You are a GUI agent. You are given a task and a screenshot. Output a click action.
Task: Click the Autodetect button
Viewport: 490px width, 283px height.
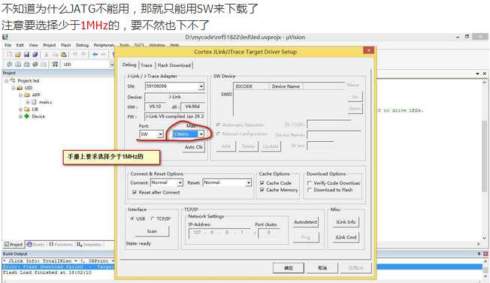[x=306, y=222]
